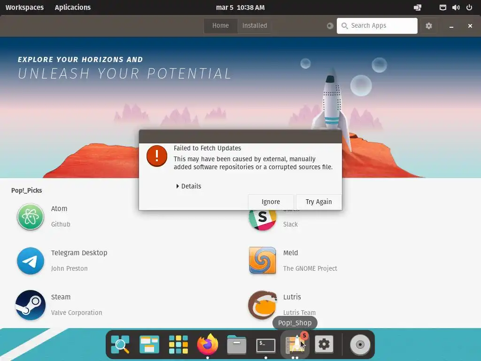Click the John Preston developer label
Image resolution: width=481 pixels, height=361 pixels.
70,268
